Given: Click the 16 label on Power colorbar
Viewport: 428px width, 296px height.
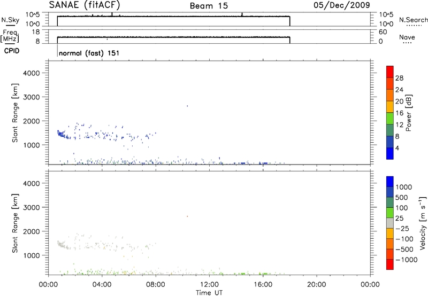Looking at the screenshot, I should (399, 113).
